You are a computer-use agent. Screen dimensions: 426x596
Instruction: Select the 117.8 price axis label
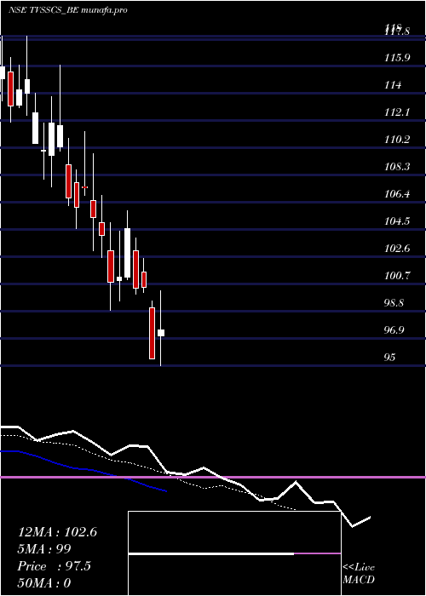[x=397, y=32]
